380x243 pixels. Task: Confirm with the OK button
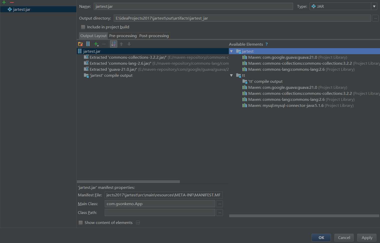pos(321,237)
